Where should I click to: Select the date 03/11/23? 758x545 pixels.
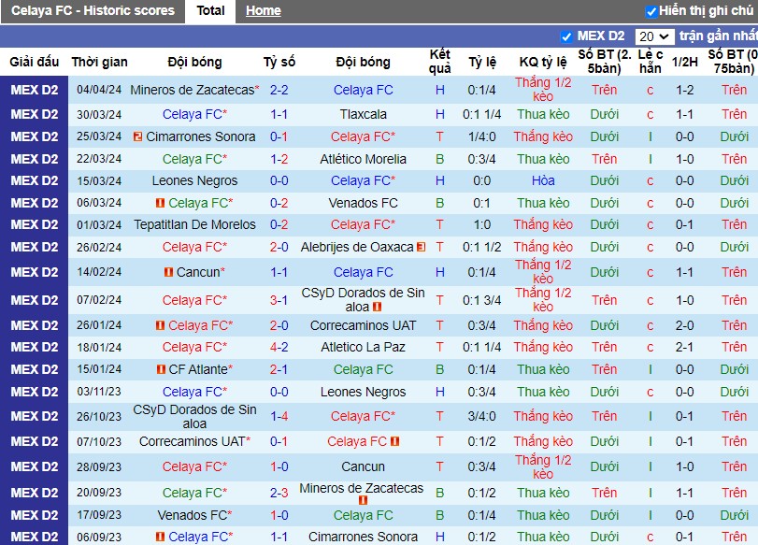[99, 392]
